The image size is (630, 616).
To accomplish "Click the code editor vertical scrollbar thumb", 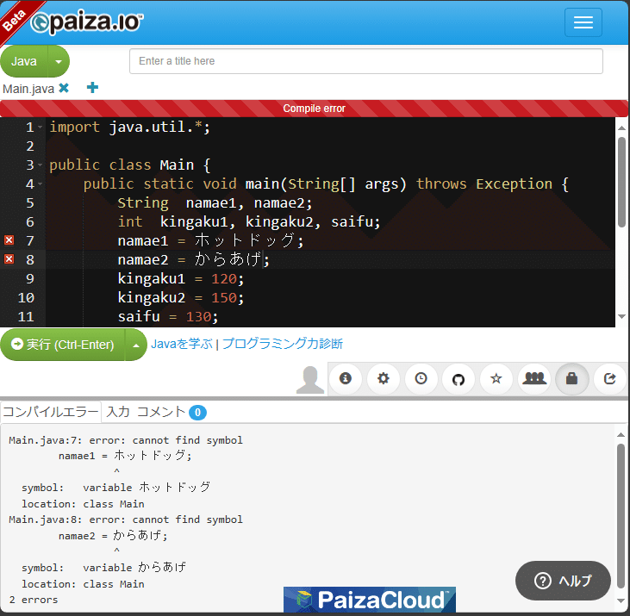I will 621,182.
